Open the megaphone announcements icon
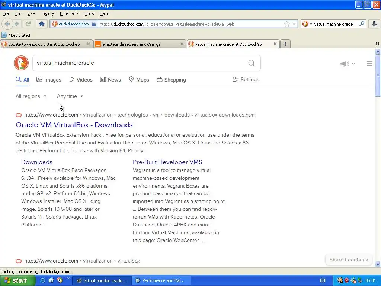 click(344, 63)
